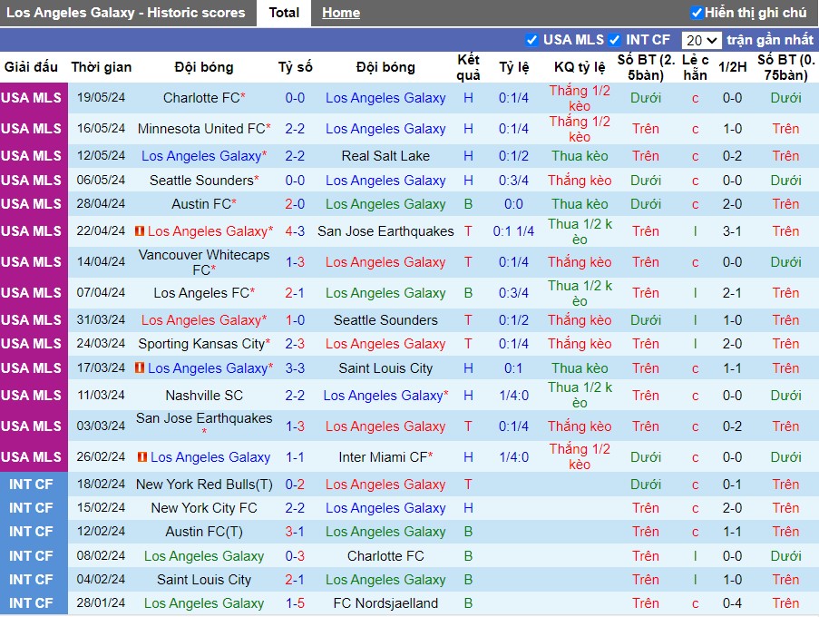Click the 1/2H column header
This screenshot has height=617, width=819.
click(x=732, y=67)
